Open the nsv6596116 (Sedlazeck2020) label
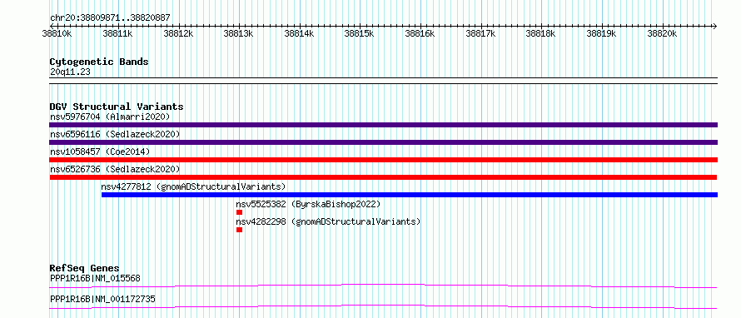Screen dimensions: 741x318 (115, 134)
